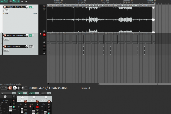Solo track 3 in track panel
This screenshot has height=114, width=171.
pos(44,49)
